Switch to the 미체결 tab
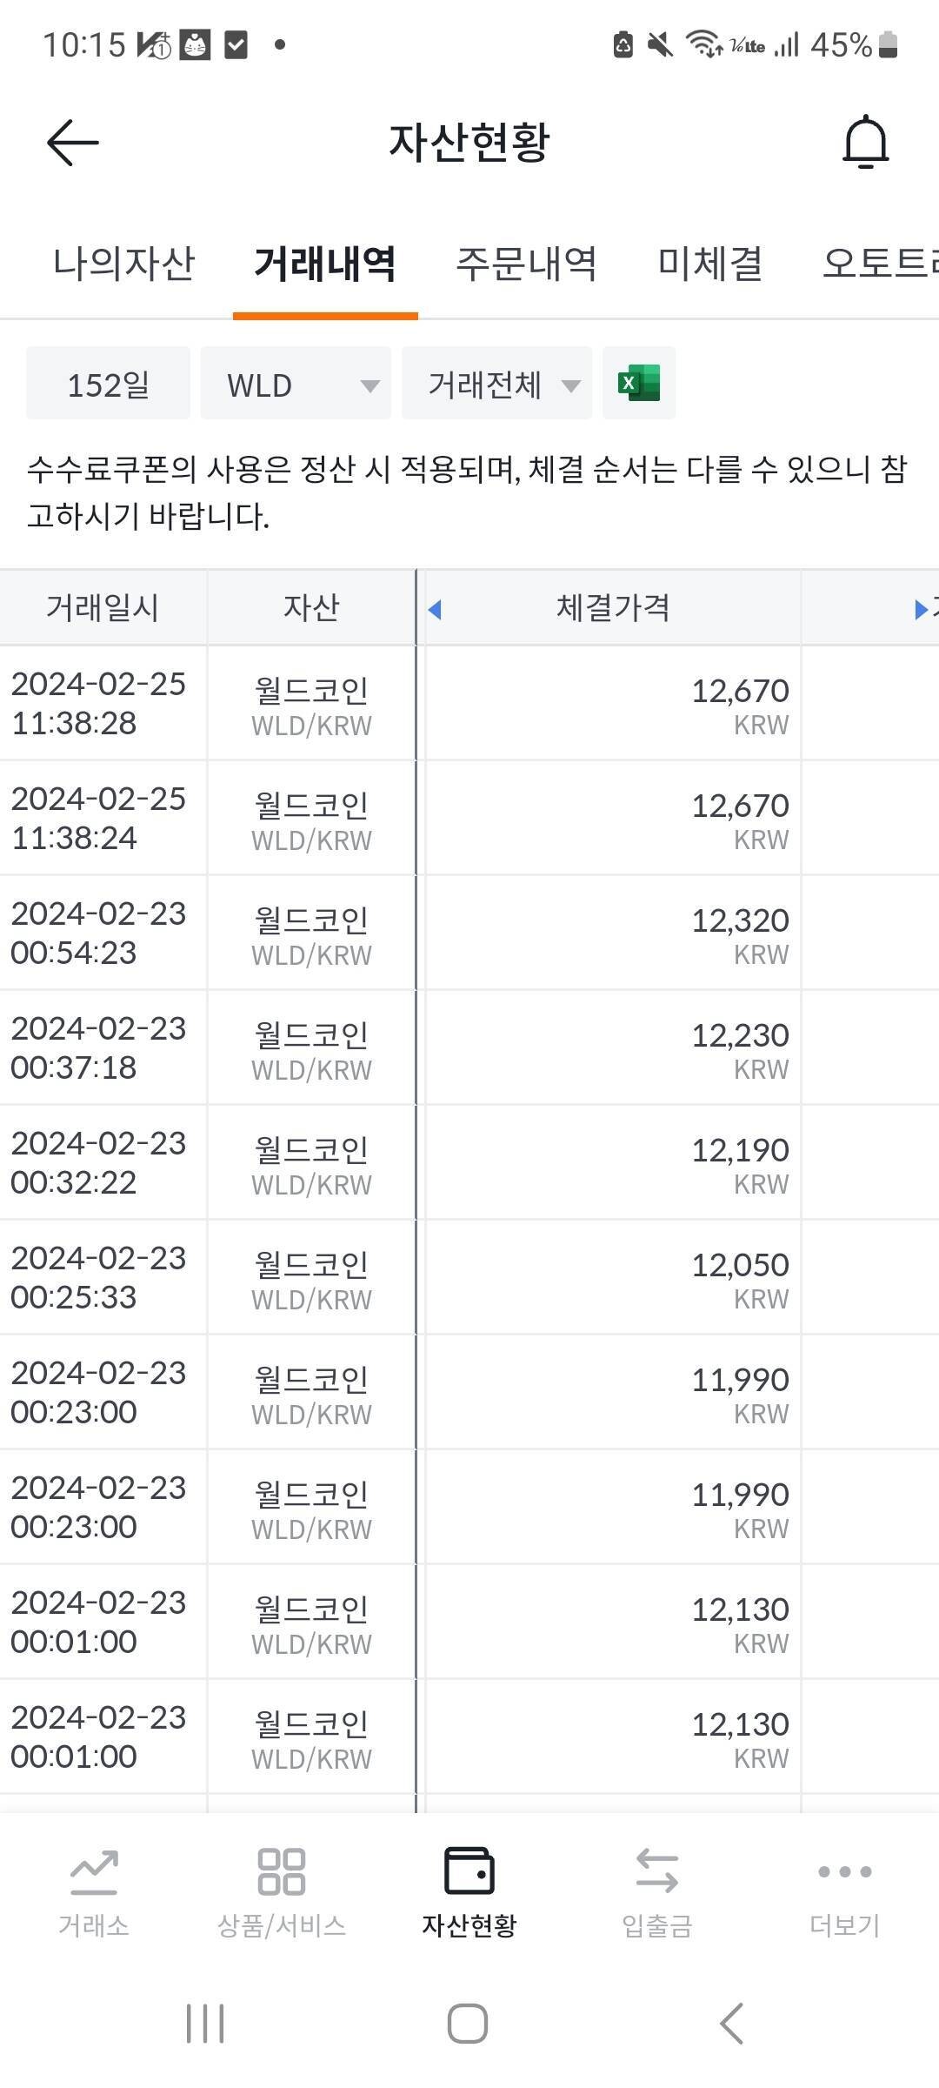Image resolution: width=939 pixels, height=2088 pixels. (711, 265)
